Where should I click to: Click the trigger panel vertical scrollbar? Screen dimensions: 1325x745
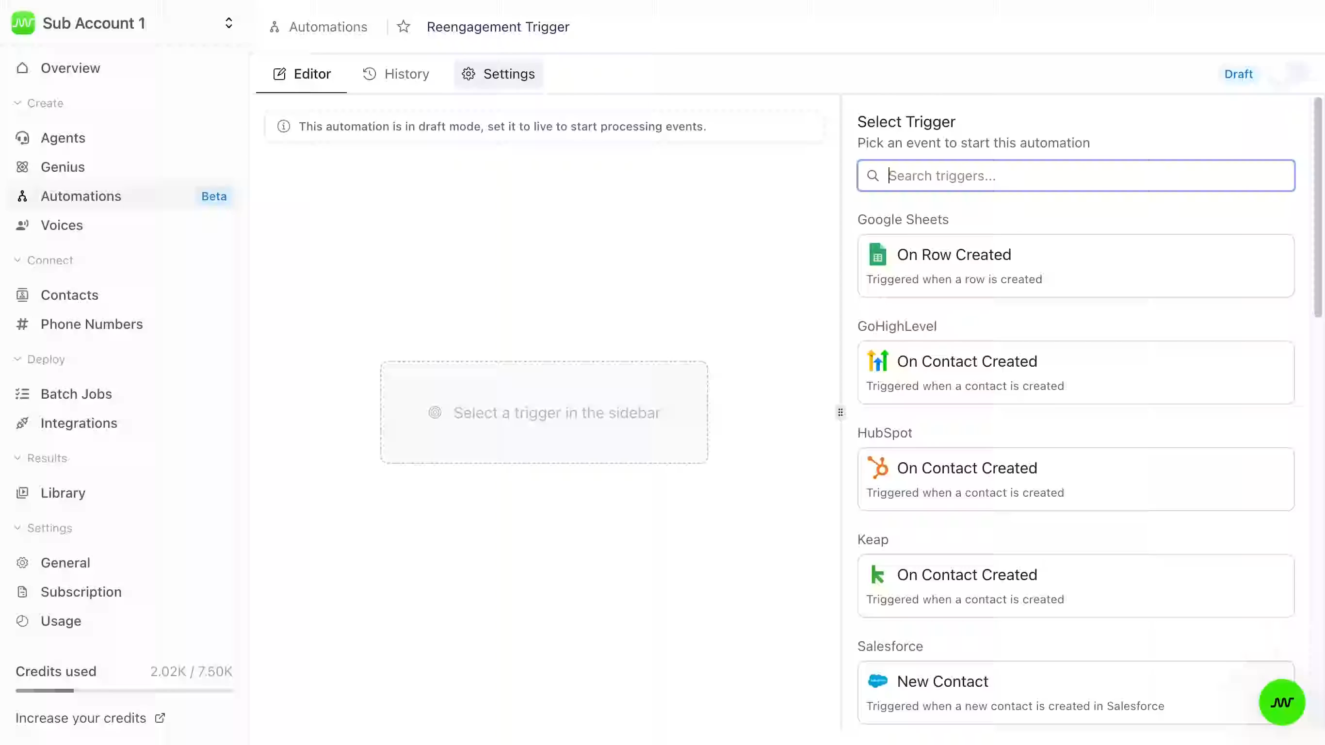[x=1317, y=207]
